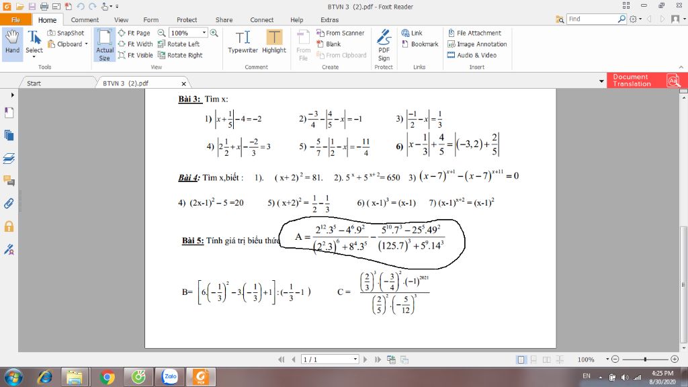Viewport: 688px width, 387px height.
Task: Zoom out with the minus magnifier in ribbon
Action: (x=161, y=33)
